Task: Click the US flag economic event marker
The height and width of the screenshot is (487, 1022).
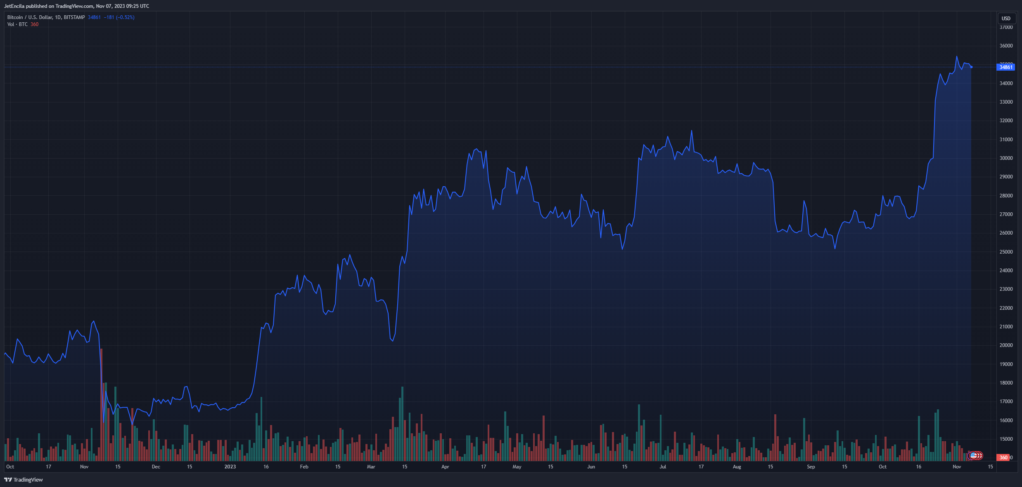Action: click(974, 456)
